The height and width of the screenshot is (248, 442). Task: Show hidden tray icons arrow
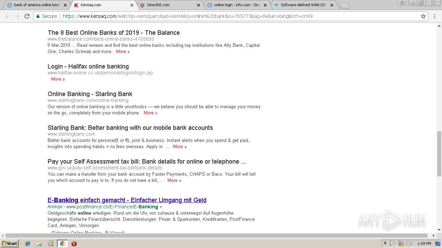point(385,244)
